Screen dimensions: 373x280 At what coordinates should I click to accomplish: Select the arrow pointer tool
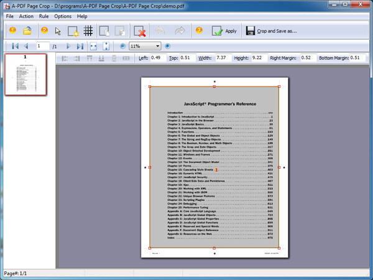point(58,31)
